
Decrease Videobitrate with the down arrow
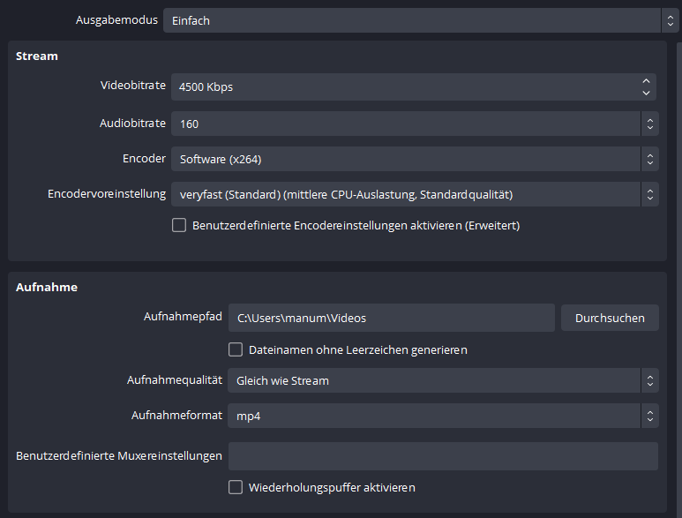pyautogui.click(x=647, y=93)
